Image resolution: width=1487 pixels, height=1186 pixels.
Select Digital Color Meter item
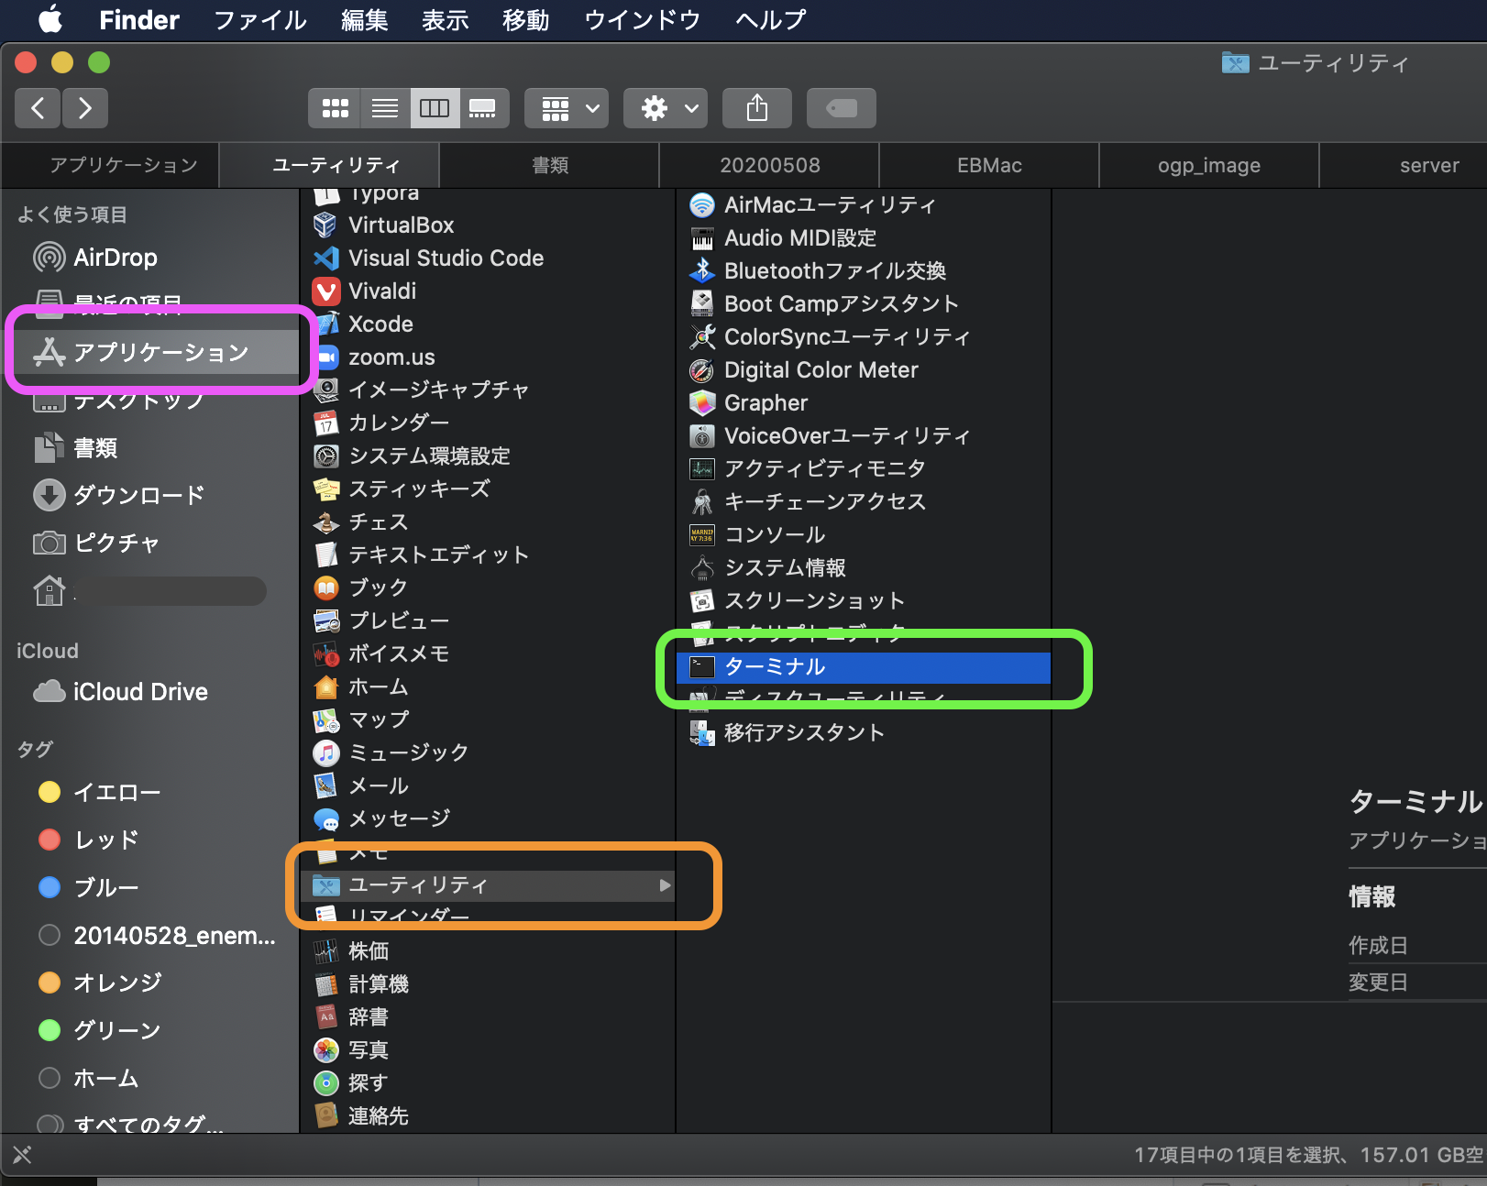[864, 370]
